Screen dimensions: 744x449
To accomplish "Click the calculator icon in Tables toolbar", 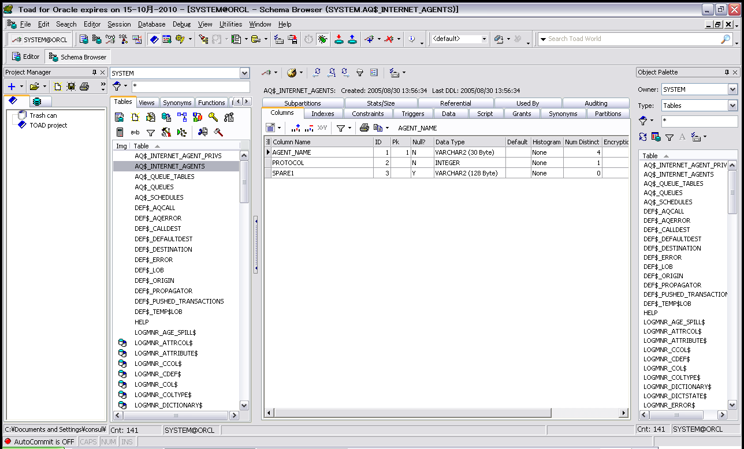I will [x=120, y=132].
